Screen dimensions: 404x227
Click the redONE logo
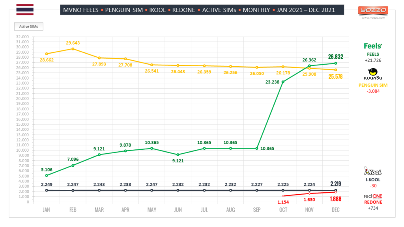pyautogui.click(x=373, y=196)
